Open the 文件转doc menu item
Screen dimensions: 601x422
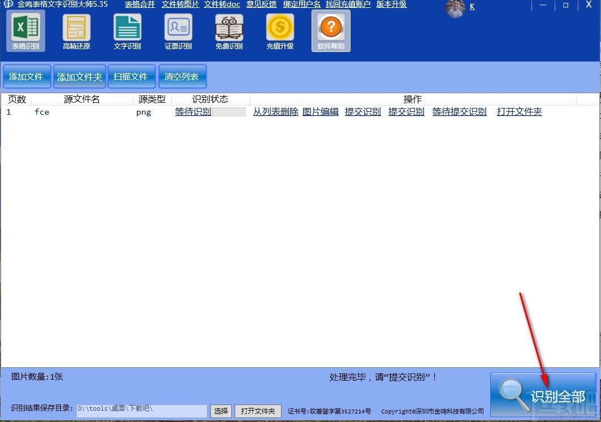click(222, 5)
